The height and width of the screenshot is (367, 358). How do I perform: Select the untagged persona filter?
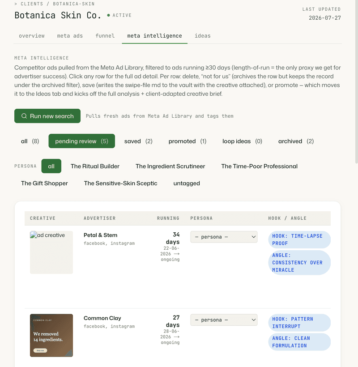coord(187,183)
